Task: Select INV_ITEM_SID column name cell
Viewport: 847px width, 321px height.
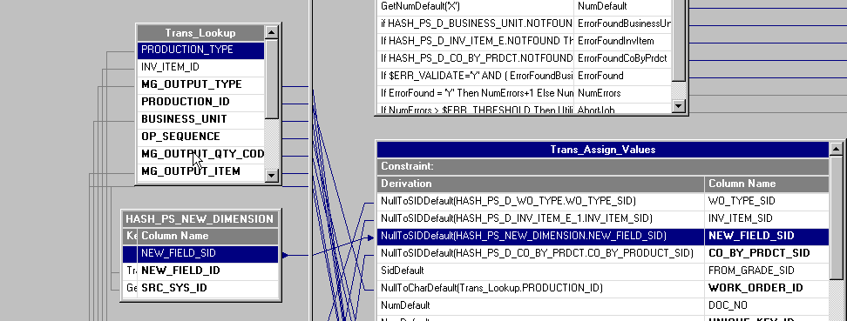Action: point(767,218)
